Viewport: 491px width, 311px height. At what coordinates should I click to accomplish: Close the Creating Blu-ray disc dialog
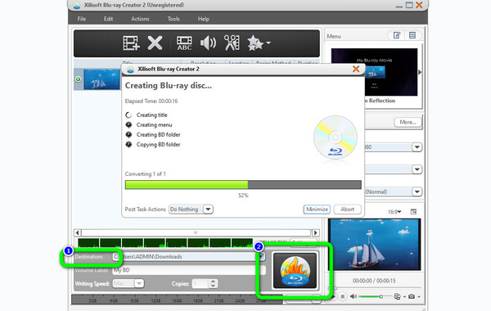tap(356, 69)
